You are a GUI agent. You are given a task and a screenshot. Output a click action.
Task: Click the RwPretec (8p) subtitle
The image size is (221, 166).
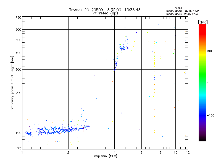(105, 13)
